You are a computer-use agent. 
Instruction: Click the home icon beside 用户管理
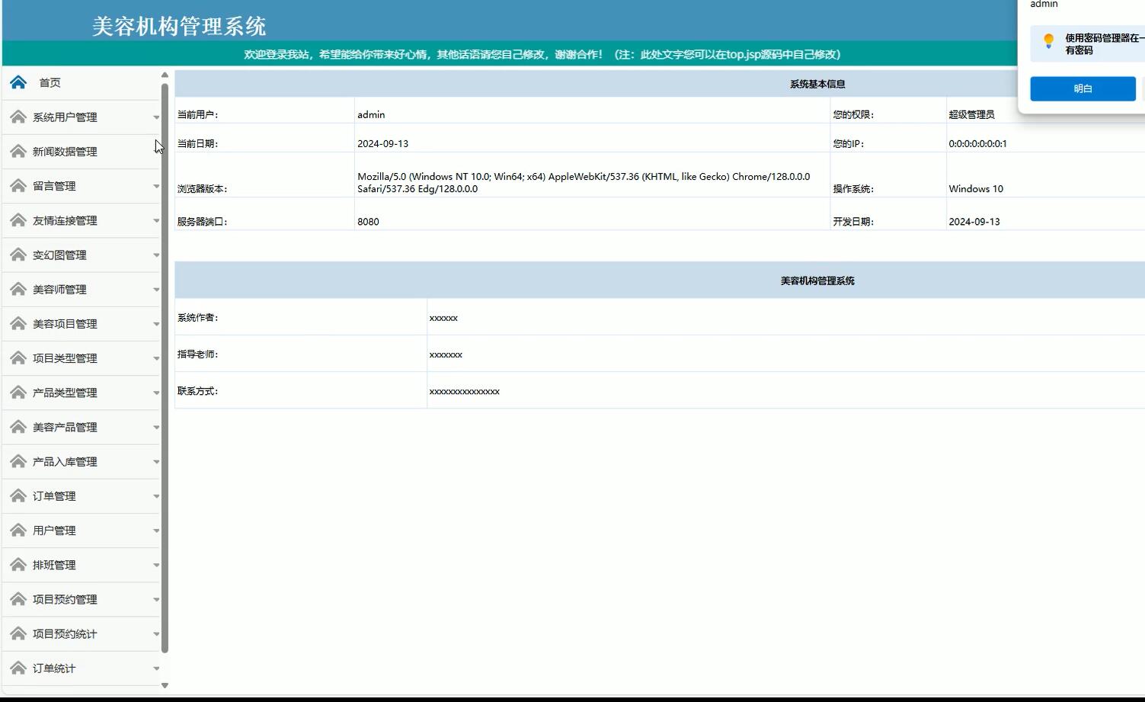18,530
